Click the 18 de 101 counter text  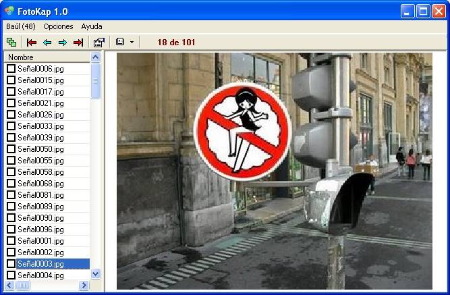point(176,43)
